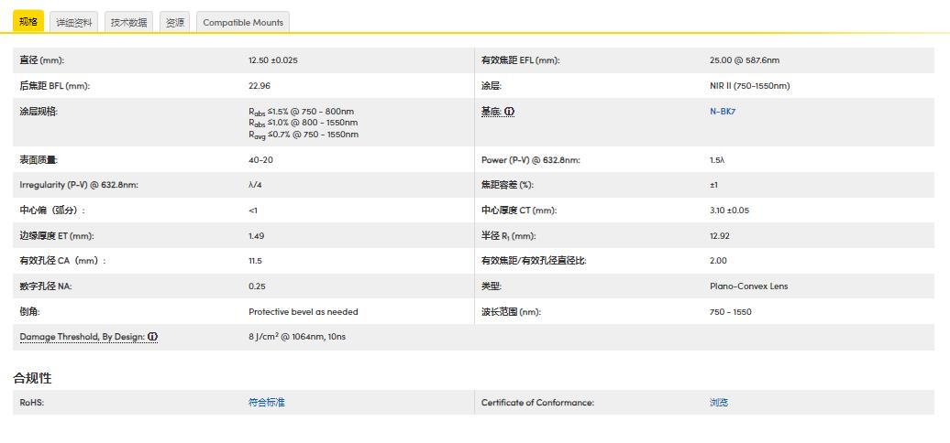The width and height of the screenshot is (950, 443).
Task: Select the EFL value 25.00 @ 587.6nm
Action: [745, 60]
